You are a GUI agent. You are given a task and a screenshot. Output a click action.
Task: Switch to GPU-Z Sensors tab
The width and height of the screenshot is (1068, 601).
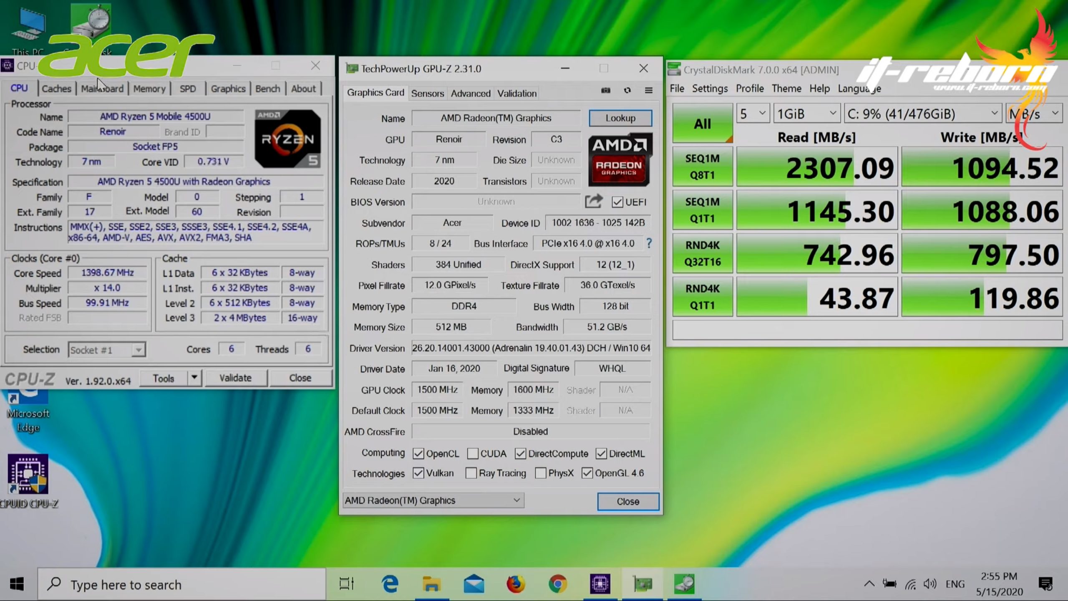427,93
